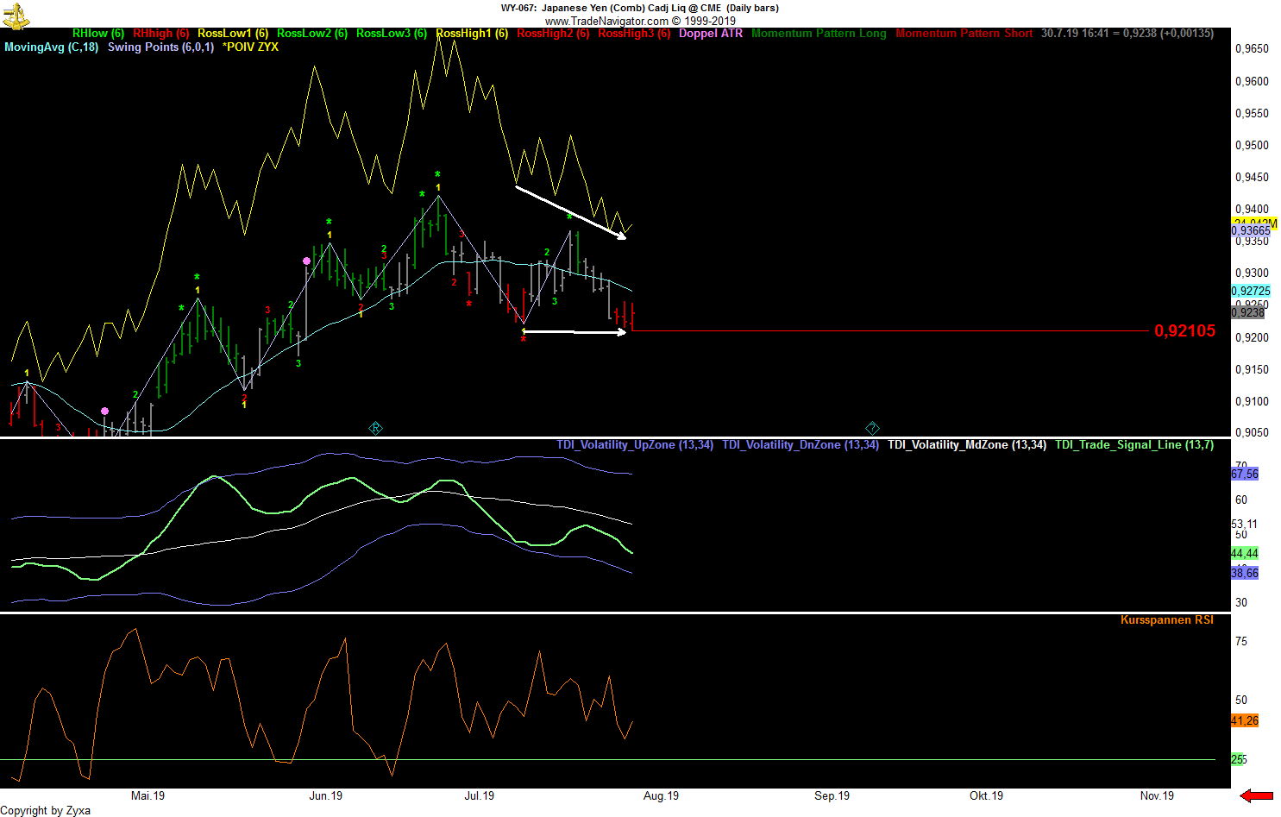Image resolution: width=1281 pixels, height=817 pixels.
Task: Click the 0,9100 price axis label
Action: tap(1252, 401)
